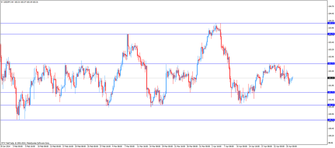Click the 2 Apr 16:00 time label
This screenshot has height=148, width=335.
point(217,147)
